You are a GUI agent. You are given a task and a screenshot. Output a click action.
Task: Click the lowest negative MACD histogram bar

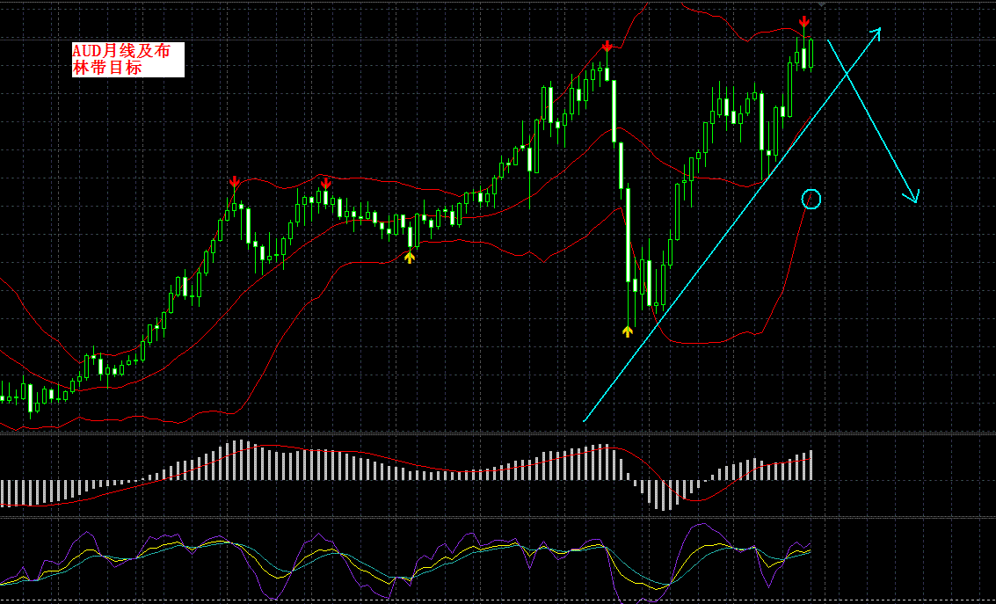point(664,495)
